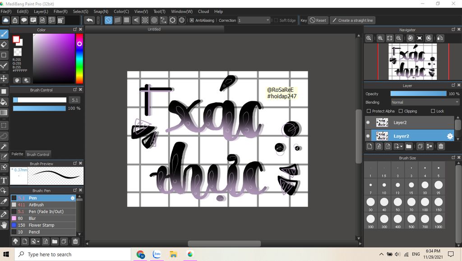Image resolution: width=462 pixels, height=261 pixels.
Task: Zoom out using the Navigator minus magnifier
Action: click(399, 38)
